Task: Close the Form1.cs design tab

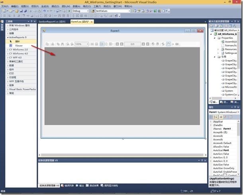Action: click(x=92, y=22)
